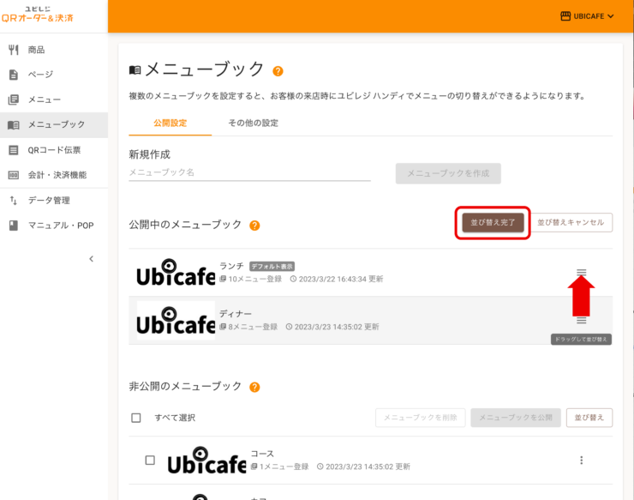The height and width of the screenshot is (500, 634).
Task: Click the ディナー row Ubicafe thumbnail
Action: tap(176, 321)
